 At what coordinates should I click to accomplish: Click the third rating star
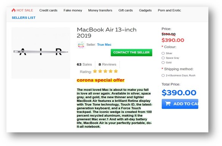(105, 71)
